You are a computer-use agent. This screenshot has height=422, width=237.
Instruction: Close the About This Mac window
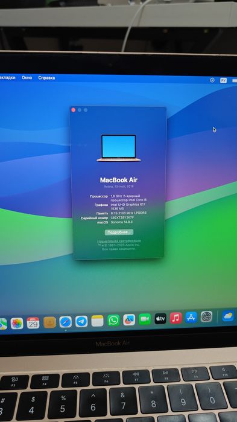[74, 110]
